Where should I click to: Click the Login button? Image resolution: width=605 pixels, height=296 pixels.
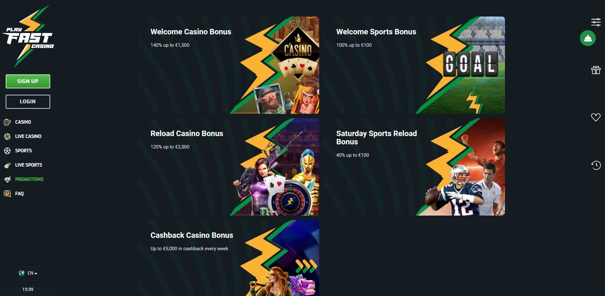(x=28, y=102)
